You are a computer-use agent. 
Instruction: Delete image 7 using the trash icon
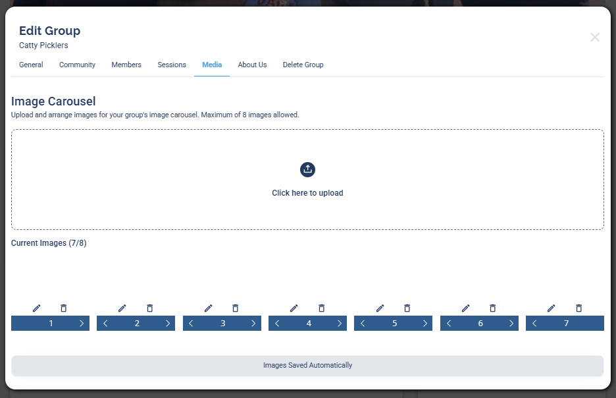(578, 308)
